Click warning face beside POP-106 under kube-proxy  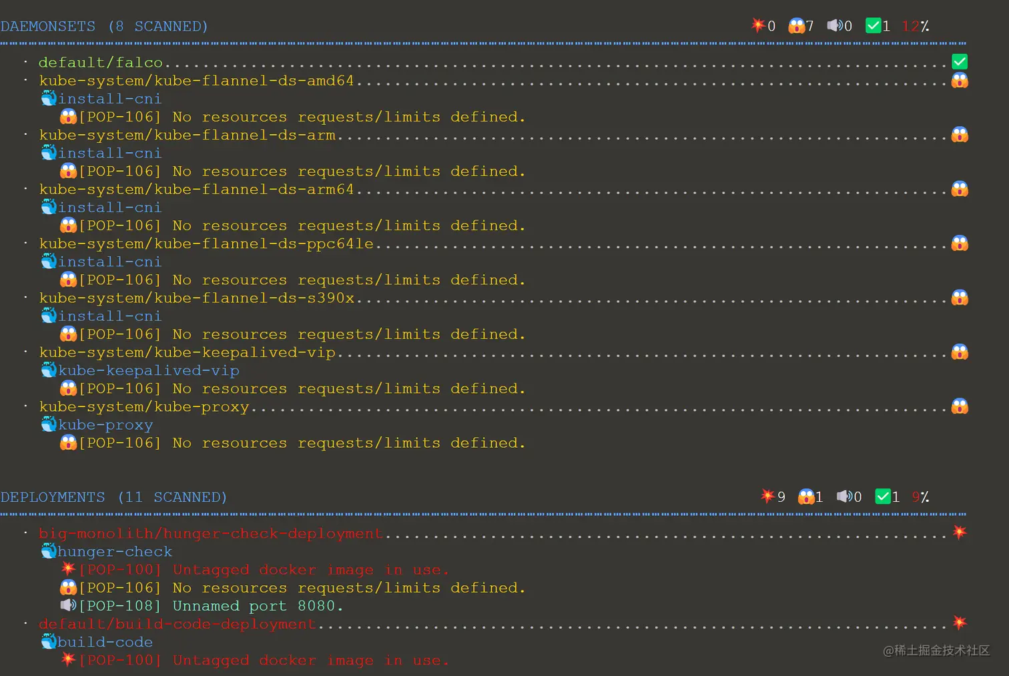click(68, 442)
